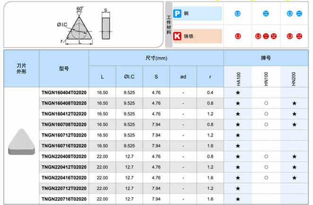313x205 pixels.
Task: Click the HN100 circle for TNGN220412T02020
Action: coord(266,167)
